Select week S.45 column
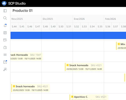126x100 pixels. (22, 26)
